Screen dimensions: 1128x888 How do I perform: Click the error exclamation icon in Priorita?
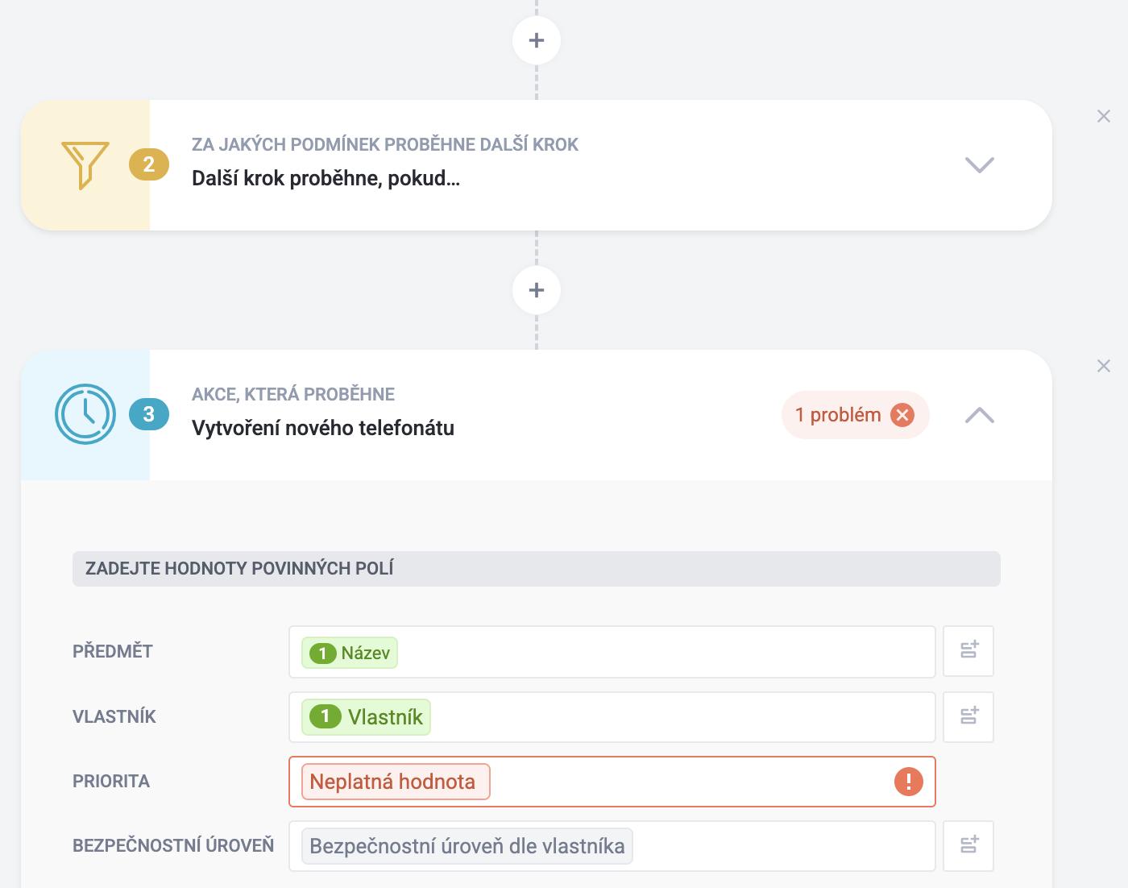click(x=908, y=782)
